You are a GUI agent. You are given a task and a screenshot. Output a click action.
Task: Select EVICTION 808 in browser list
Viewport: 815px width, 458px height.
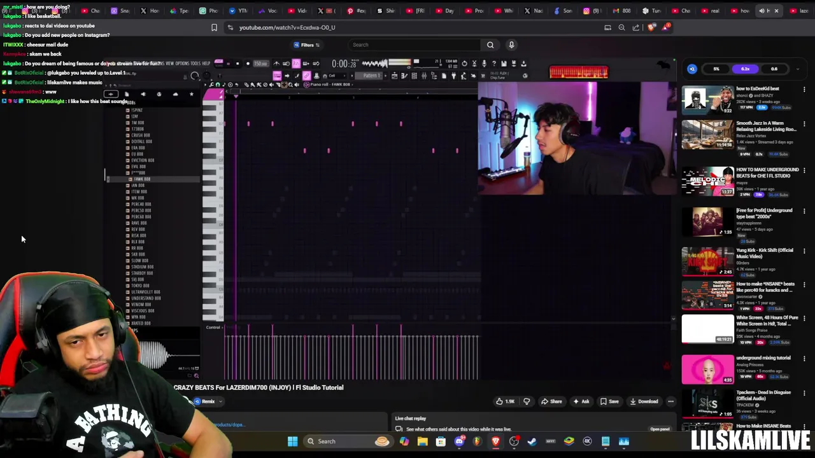point(143,160)
